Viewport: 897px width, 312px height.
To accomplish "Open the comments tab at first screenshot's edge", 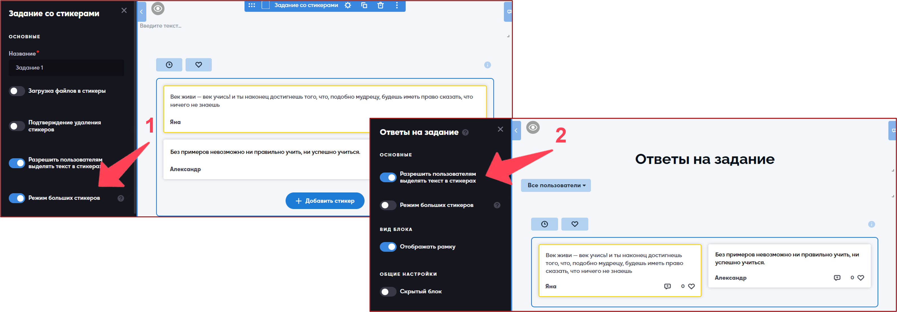I will pos(508,12).
